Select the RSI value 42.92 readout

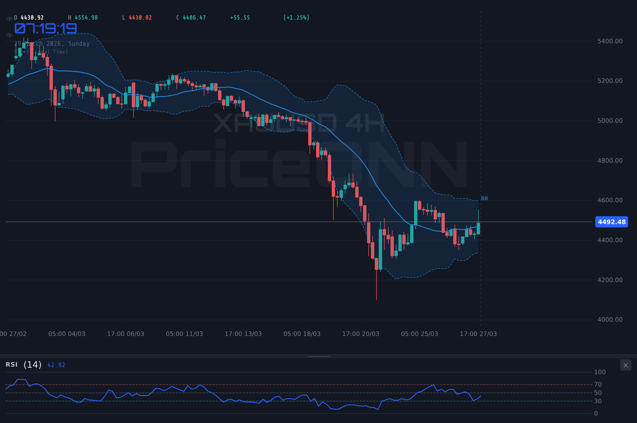56,365
